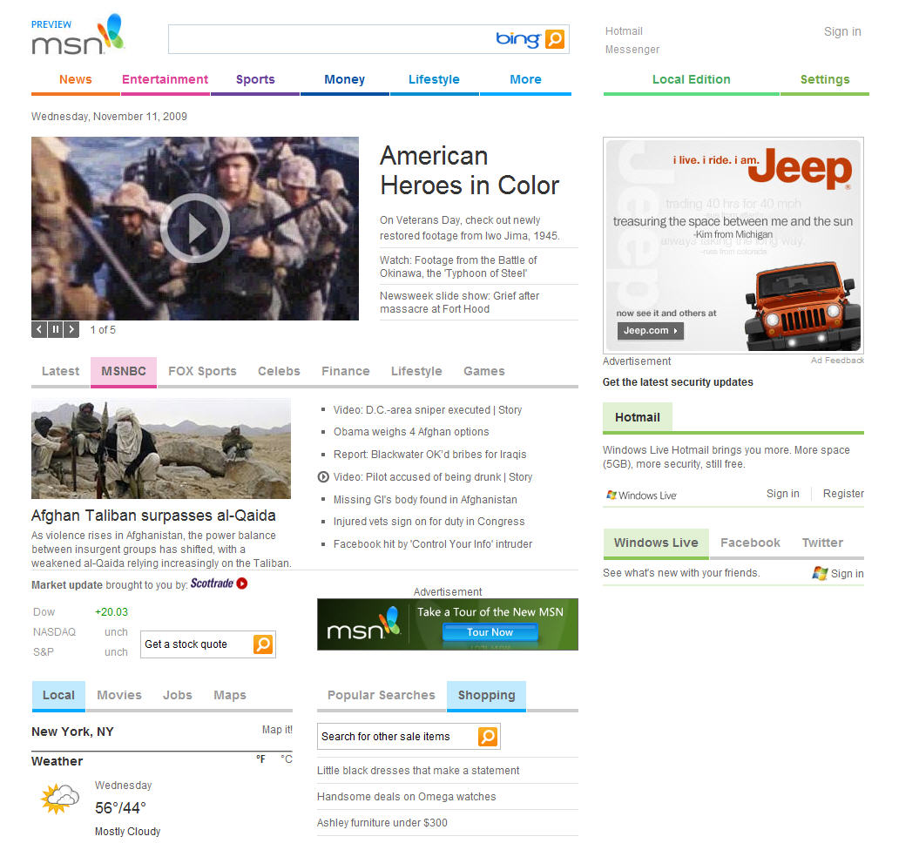The image size is (919, 843).
Task: Switch weather to Fahrenheit
Action: pyautogui.click(x=260, y=759)
